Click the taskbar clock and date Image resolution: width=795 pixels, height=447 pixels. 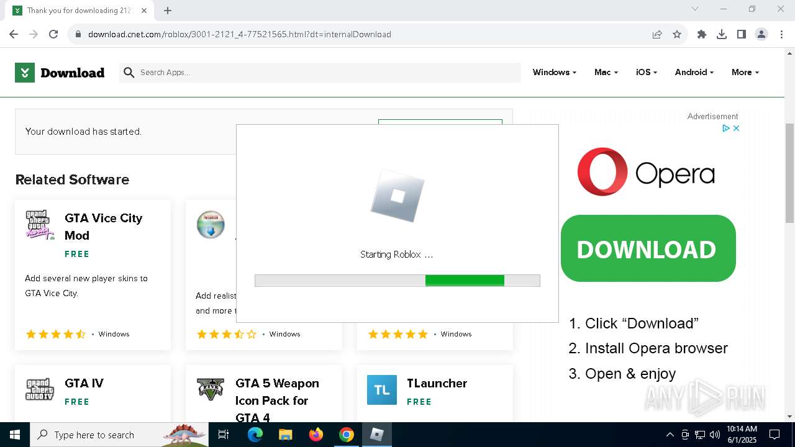tap(742, 435)
